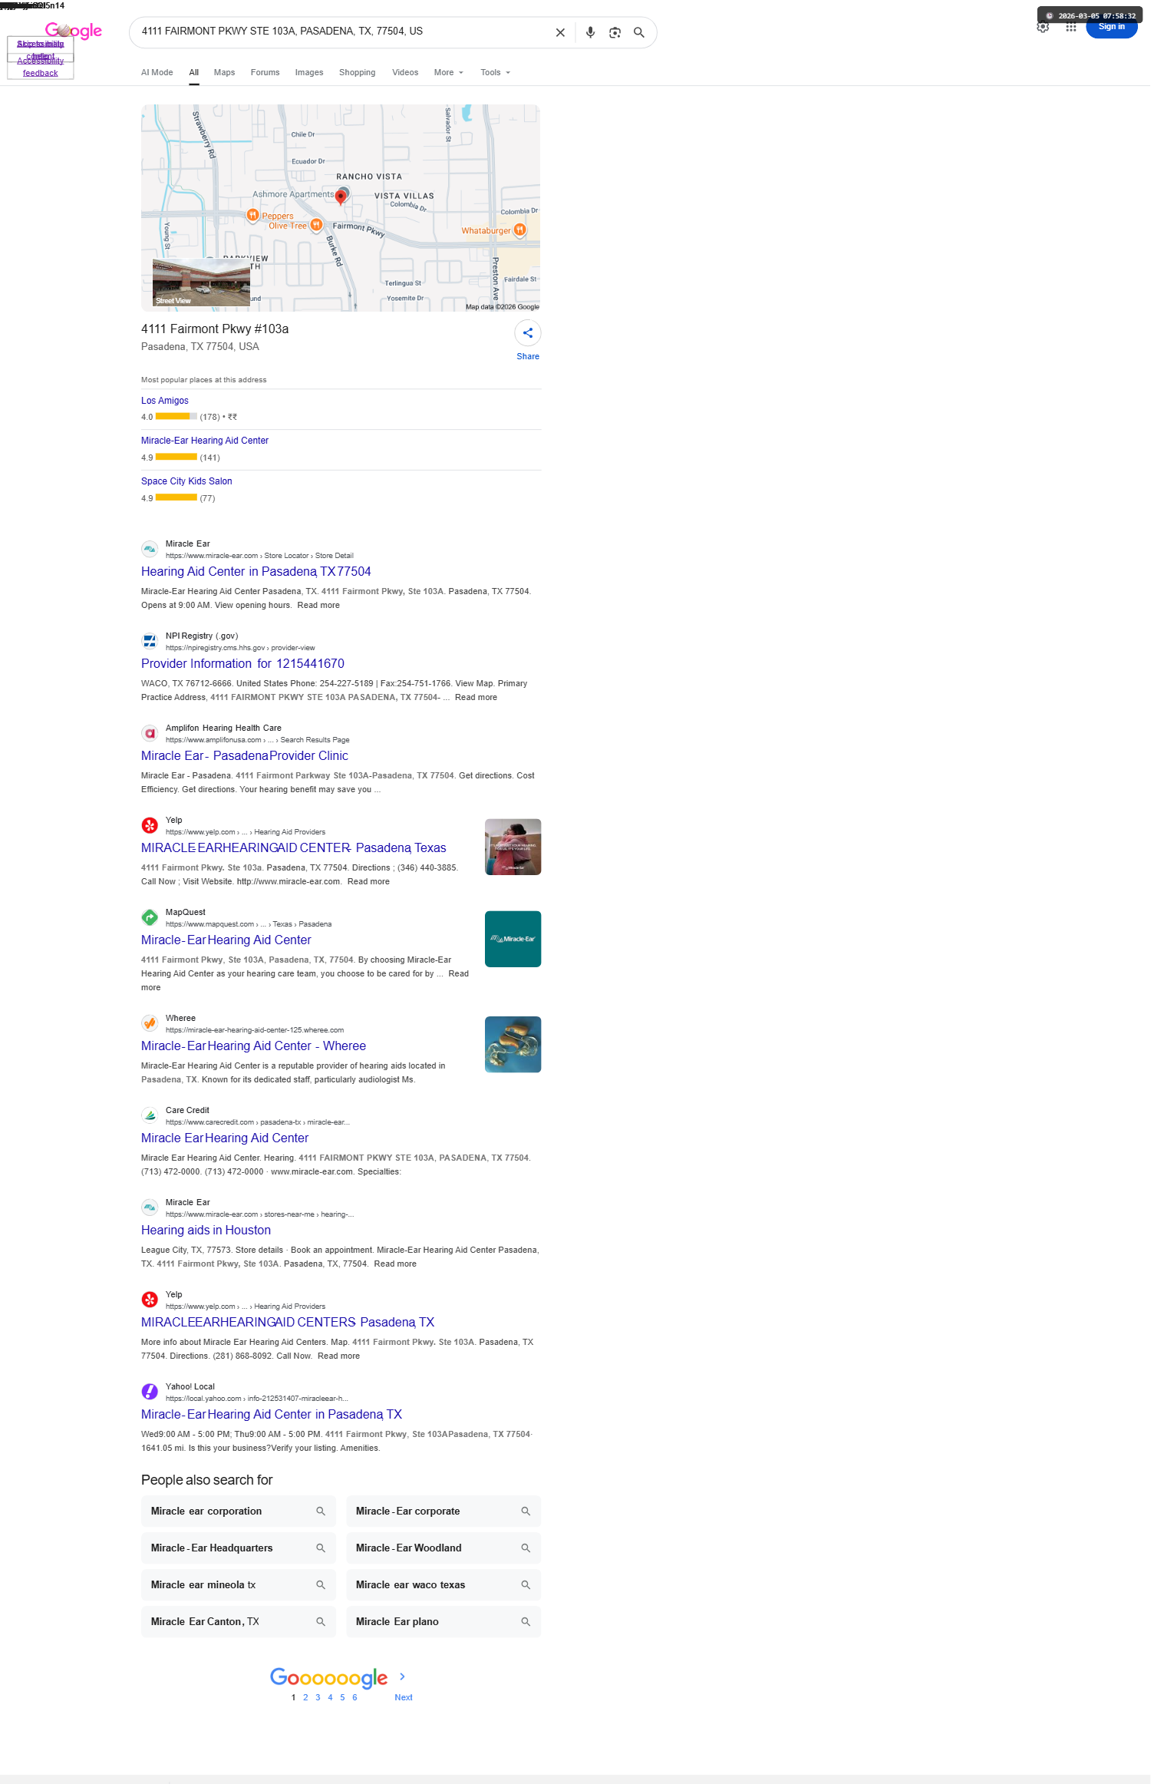Select Olive Tree restaurant marker on map

tap(315, 225)
